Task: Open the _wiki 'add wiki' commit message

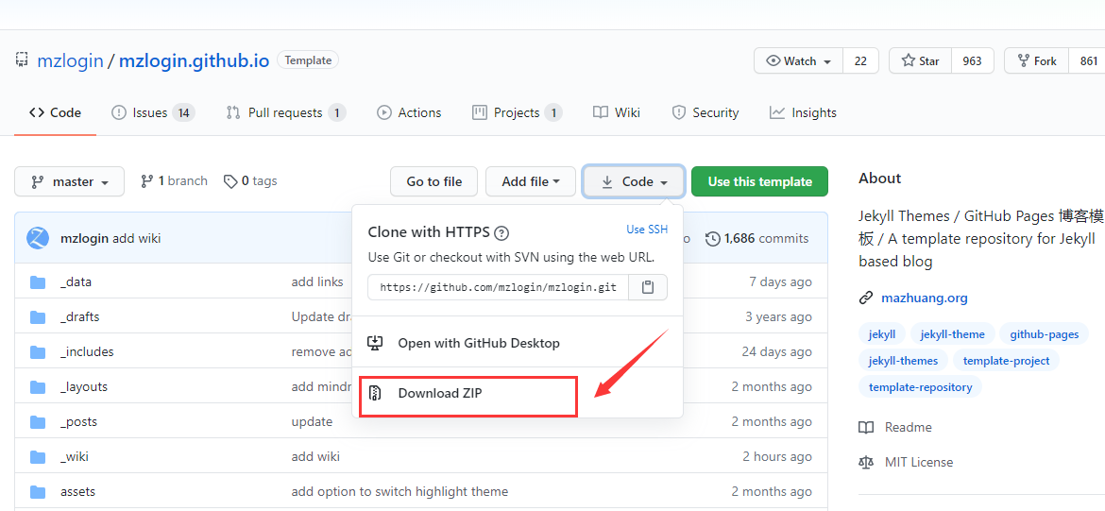Action: click(x=315, y=457)
